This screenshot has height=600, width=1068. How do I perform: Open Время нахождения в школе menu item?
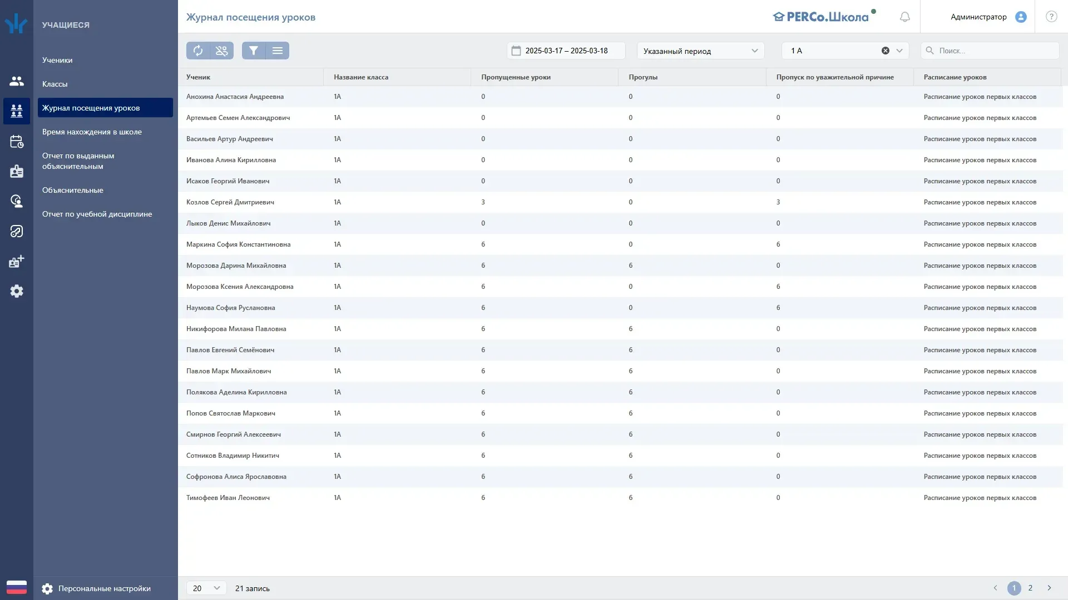[x=92, y=132]
